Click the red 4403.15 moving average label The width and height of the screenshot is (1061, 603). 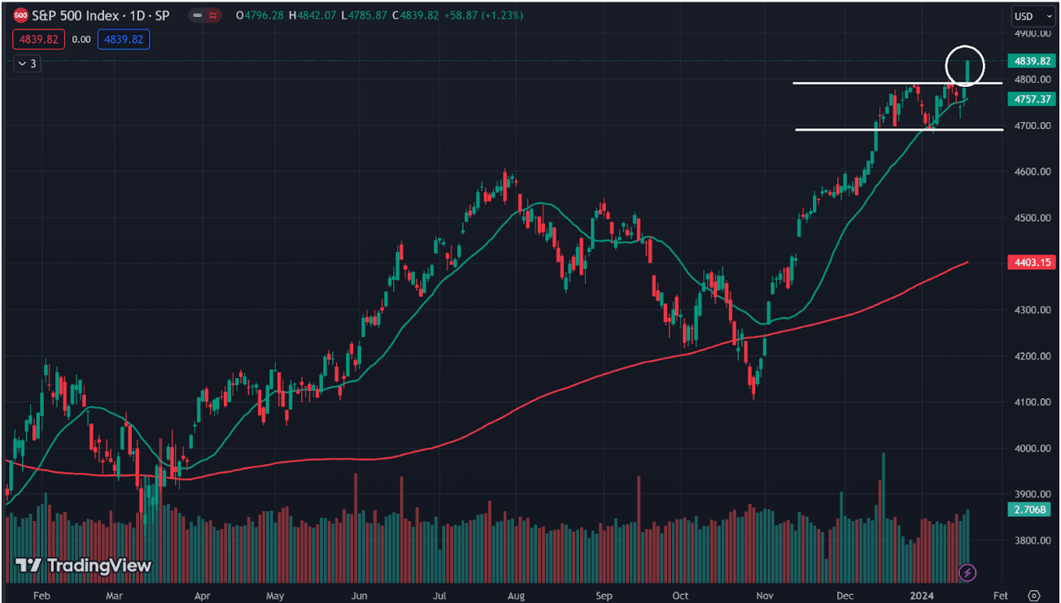(x=1031, y=262)
